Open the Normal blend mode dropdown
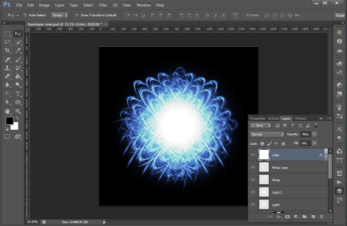Screen dimensions: 347x226 (x=267, y=135)
